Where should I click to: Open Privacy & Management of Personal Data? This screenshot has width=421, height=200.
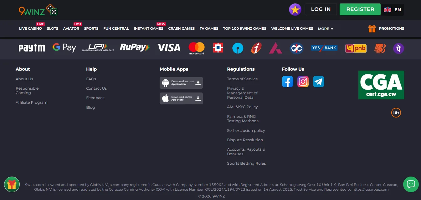tap(242, 93)
